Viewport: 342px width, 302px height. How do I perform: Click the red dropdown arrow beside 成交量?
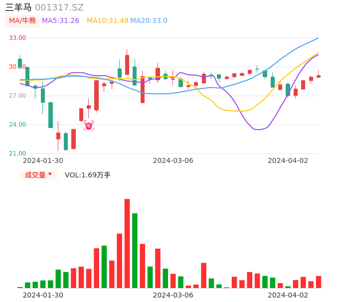tap(50, 174)
